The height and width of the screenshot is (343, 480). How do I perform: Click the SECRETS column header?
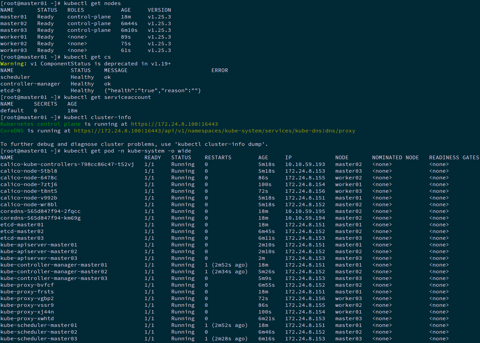point(46,104)
